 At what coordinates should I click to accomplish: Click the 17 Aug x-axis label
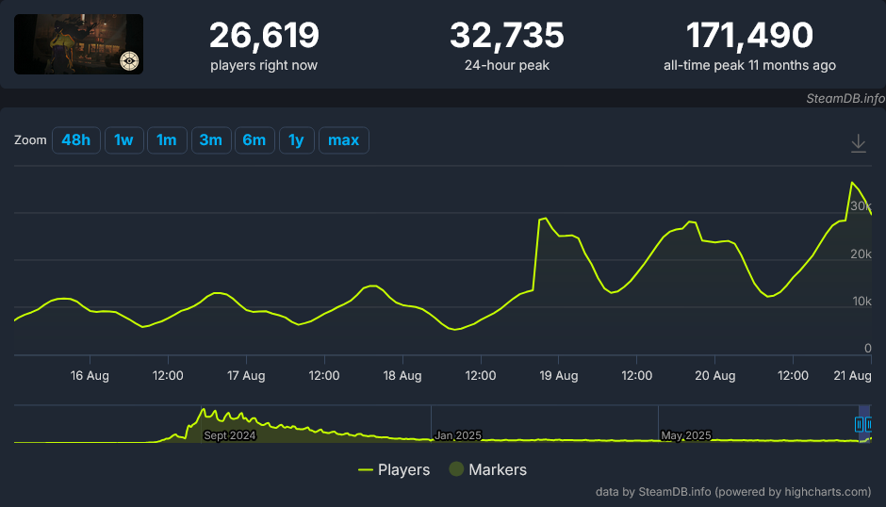(246, 376)
